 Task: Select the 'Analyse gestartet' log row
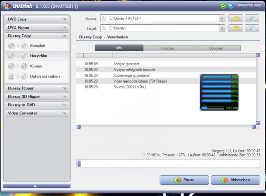point(166,64)
